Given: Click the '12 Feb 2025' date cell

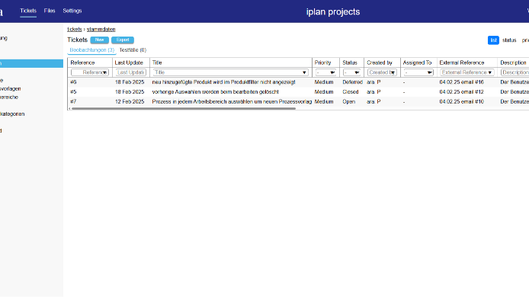Looking at the screenshot, I should coord(130,102).
